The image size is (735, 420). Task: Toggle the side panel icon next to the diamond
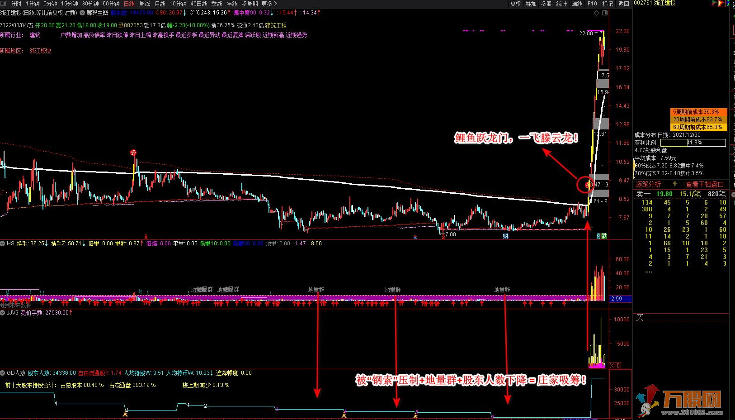[604, 13]
